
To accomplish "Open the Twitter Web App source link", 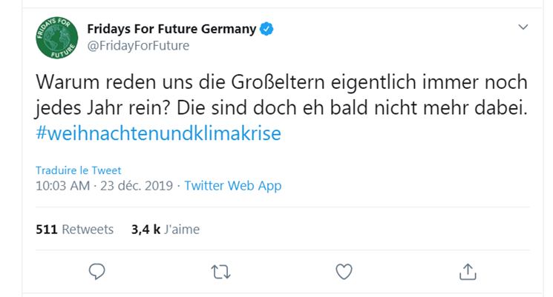I will tap(232, 186).
